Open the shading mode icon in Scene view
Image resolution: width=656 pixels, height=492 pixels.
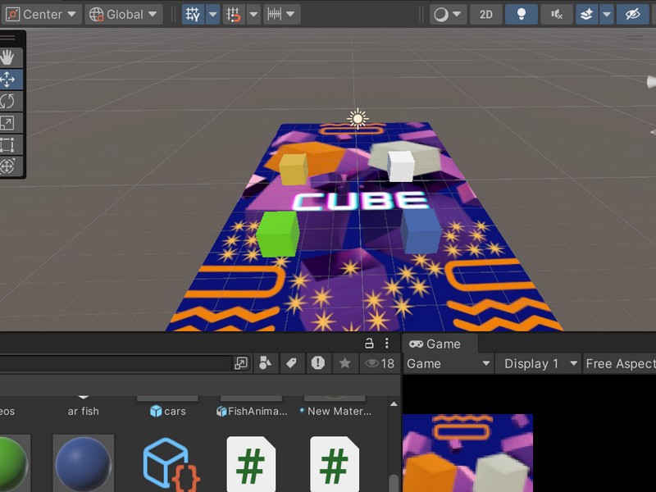click(x=440, y=14)
